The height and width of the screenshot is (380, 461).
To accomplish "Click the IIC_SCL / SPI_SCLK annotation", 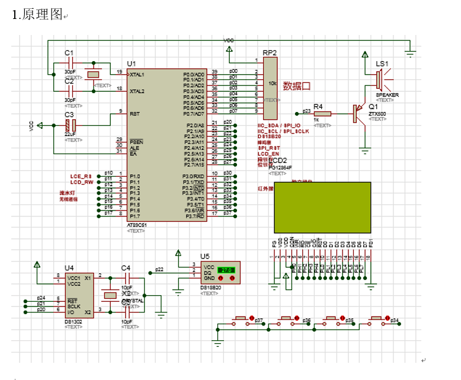I will pos(283,132).
